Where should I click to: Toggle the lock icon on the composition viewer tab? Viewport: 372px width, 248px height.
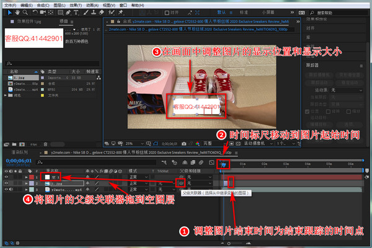point(118,21)
